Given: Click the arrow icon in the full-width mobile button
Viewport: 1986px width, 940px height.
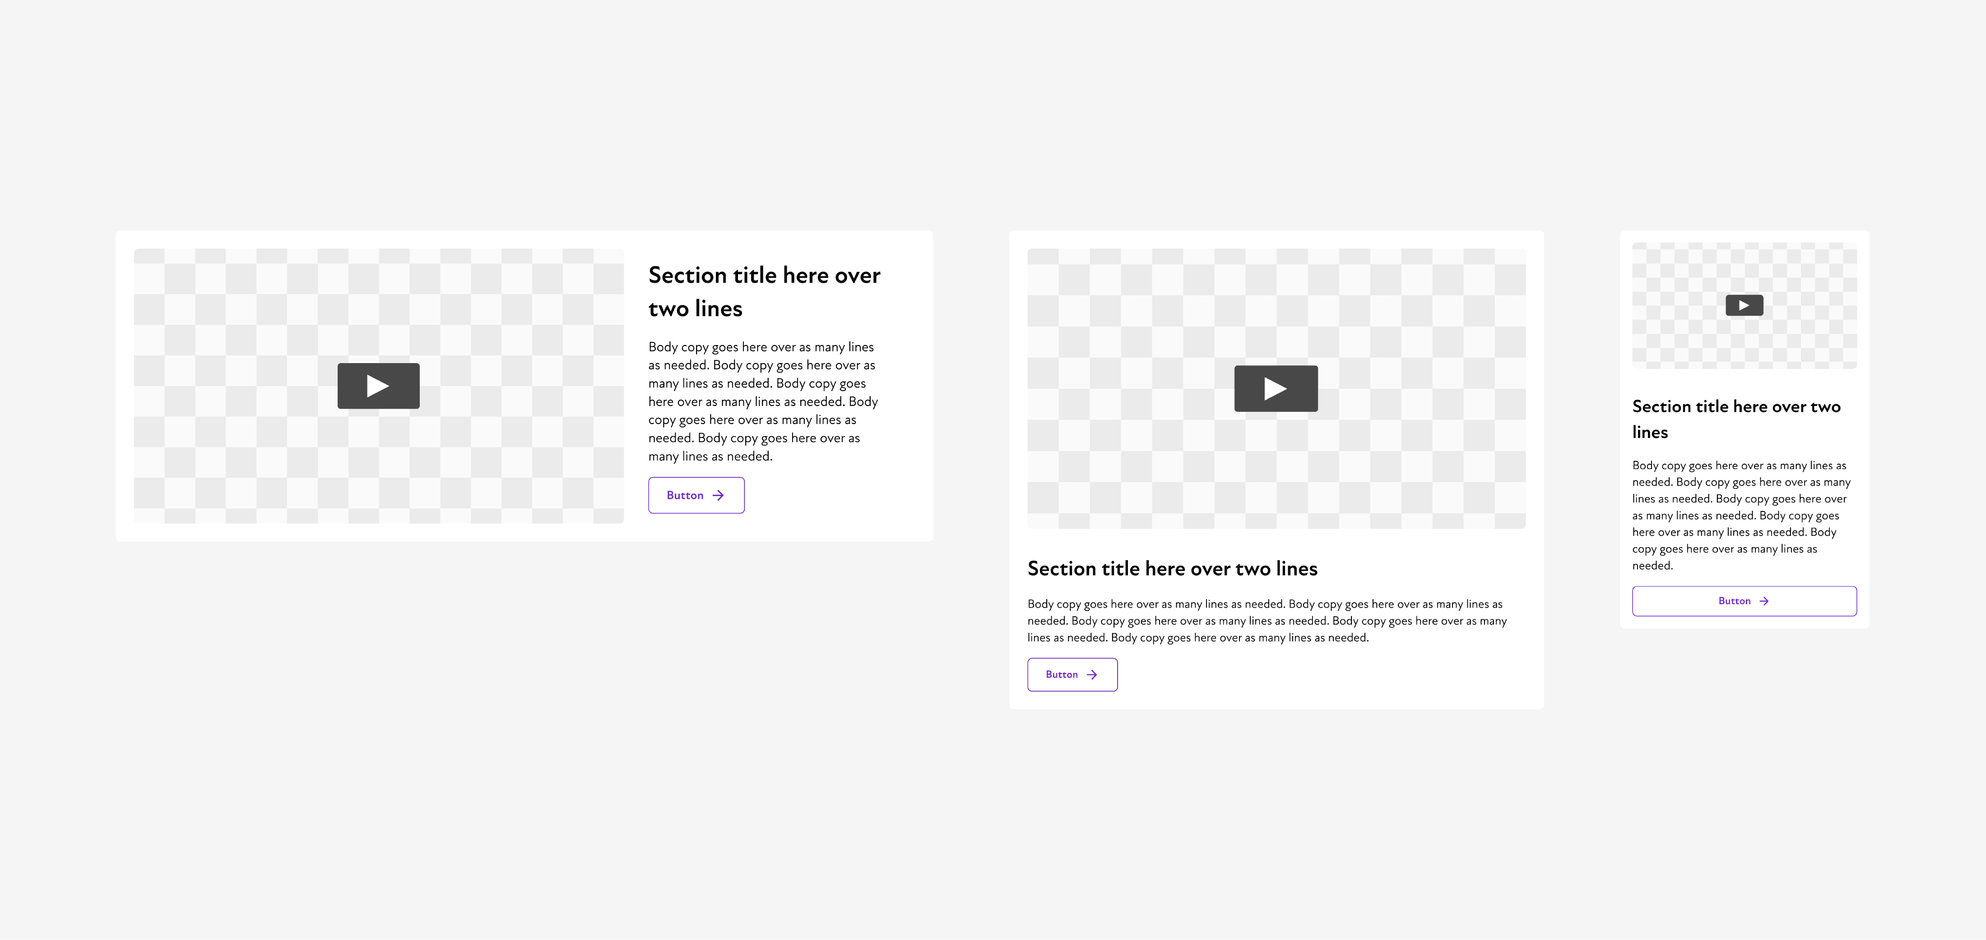Looking at the screenshot, I should [1764, 601].
